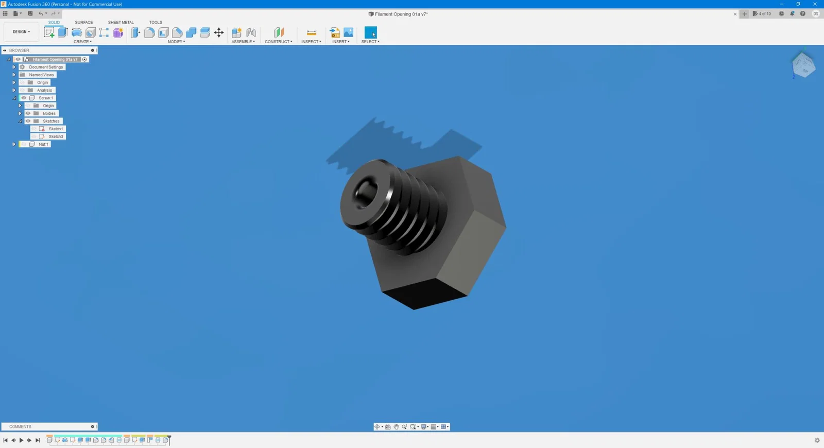The height and width of the screenshot is (448, 824).
Task: Expand Named Views node
Action: [x=14, y=75]
